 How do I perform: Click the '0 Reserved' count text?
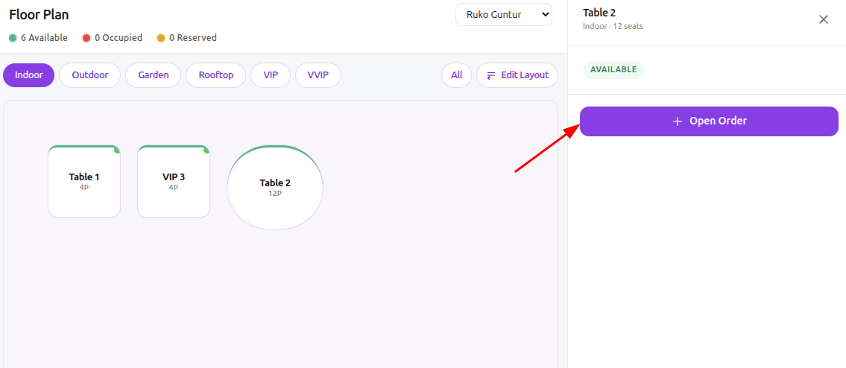193,38
